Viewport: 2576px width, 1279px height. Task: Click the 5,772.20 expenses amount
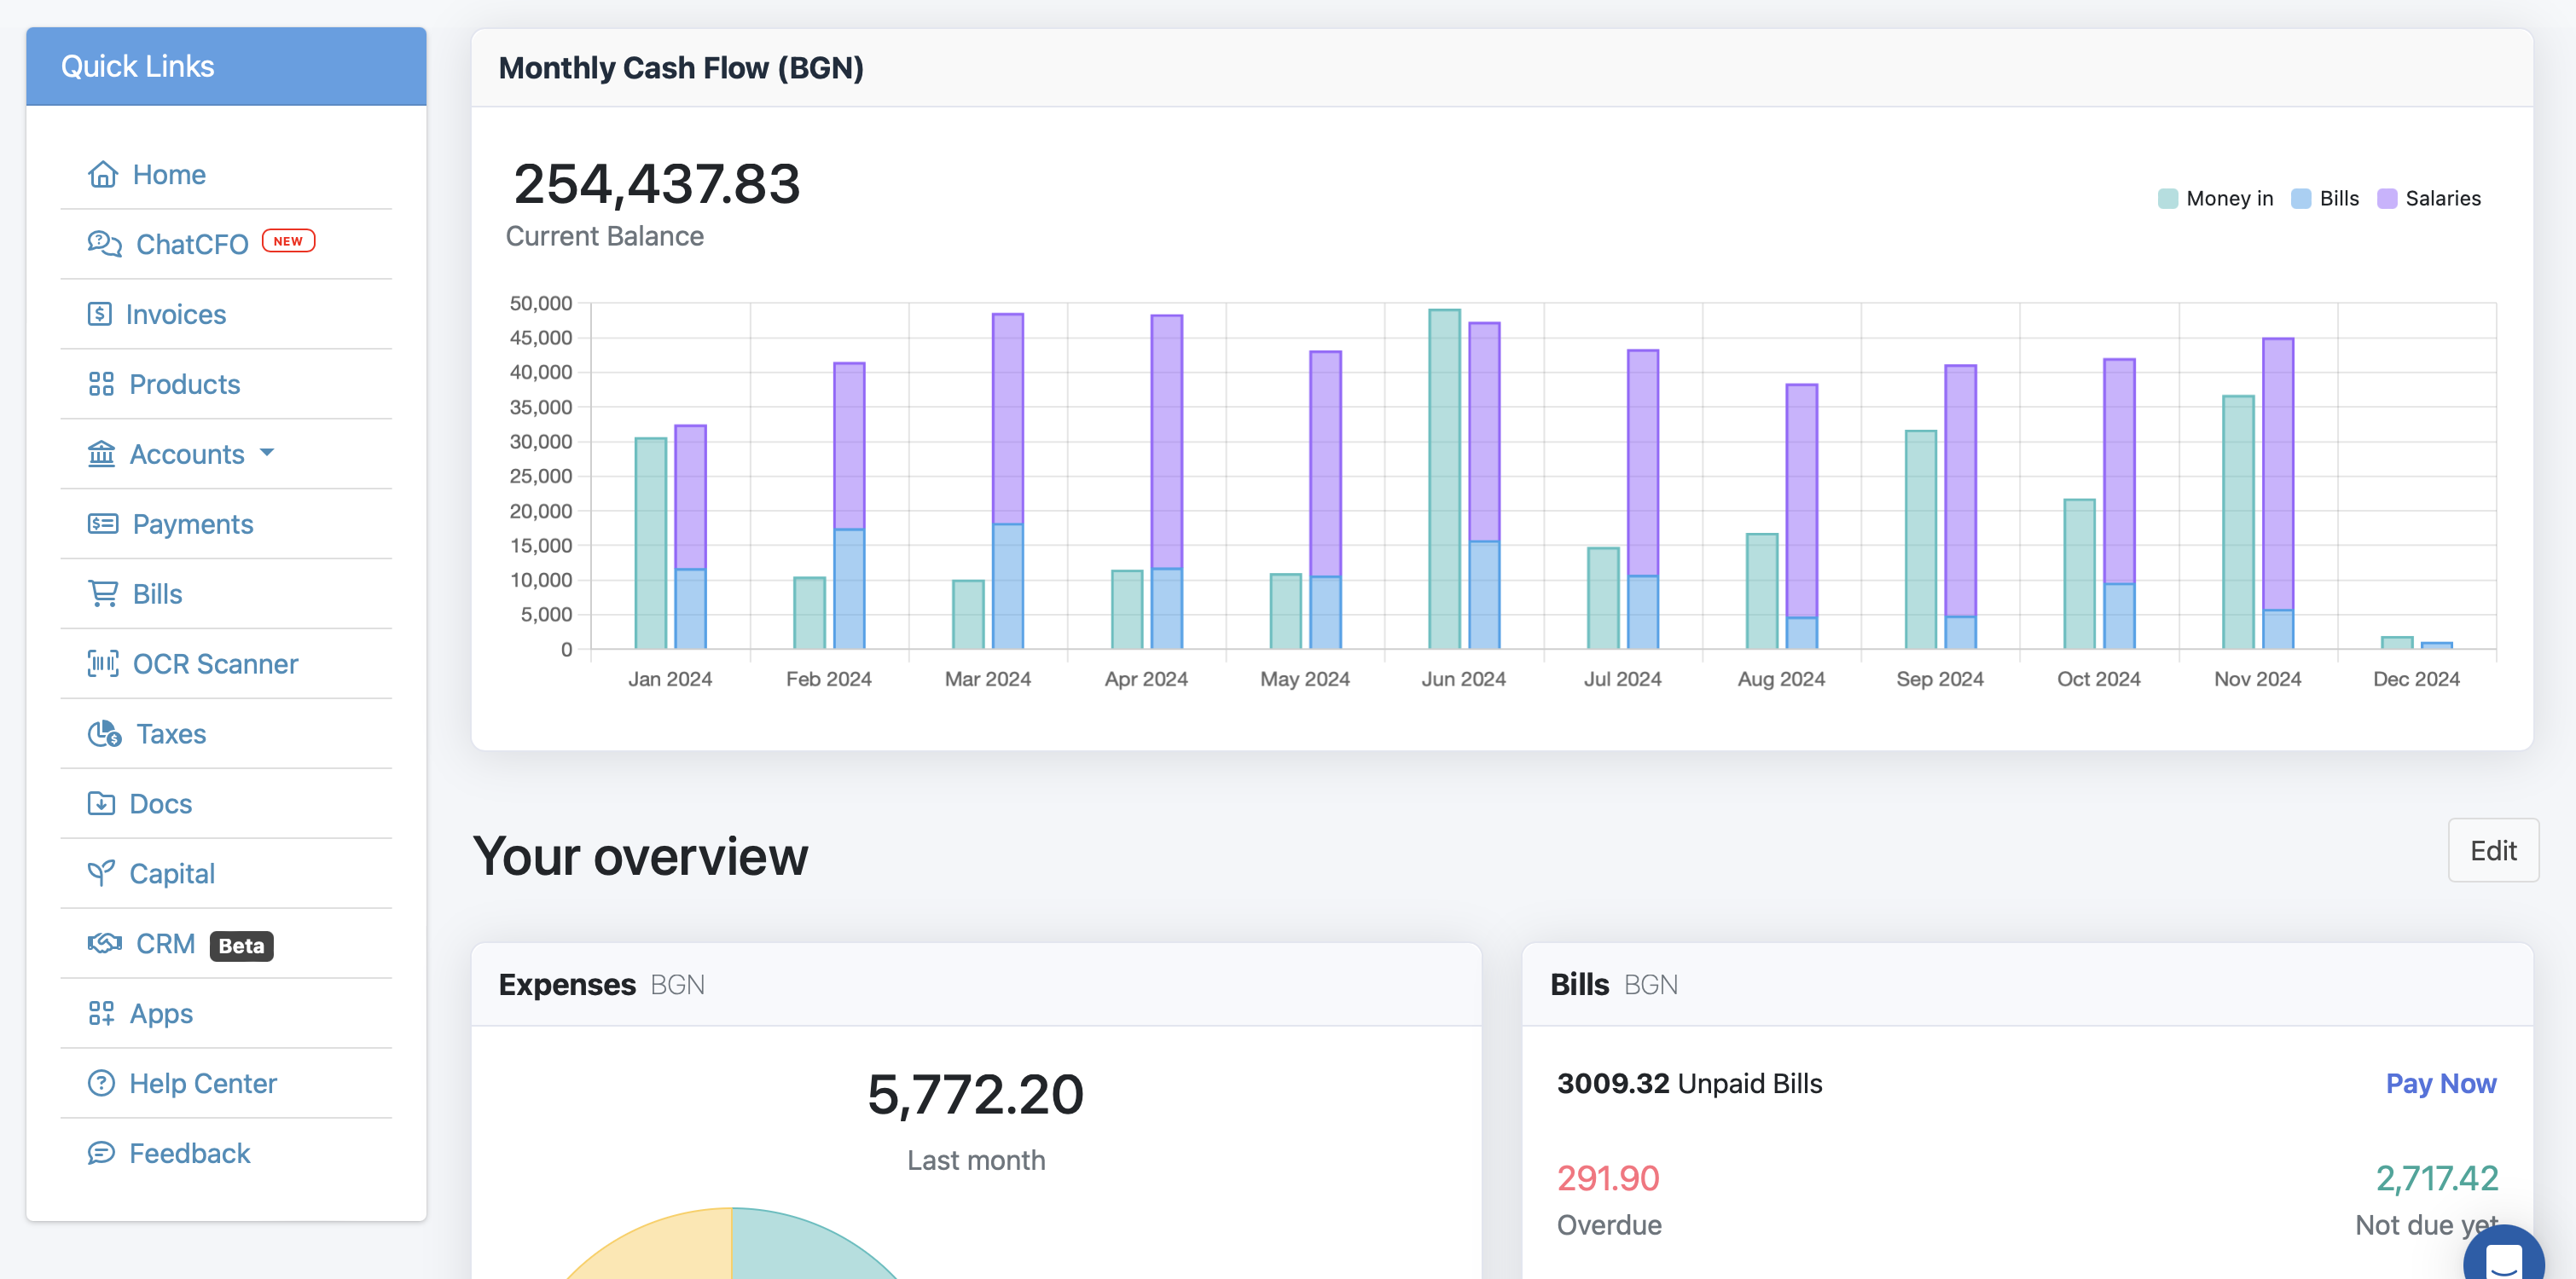(975, 1094)
